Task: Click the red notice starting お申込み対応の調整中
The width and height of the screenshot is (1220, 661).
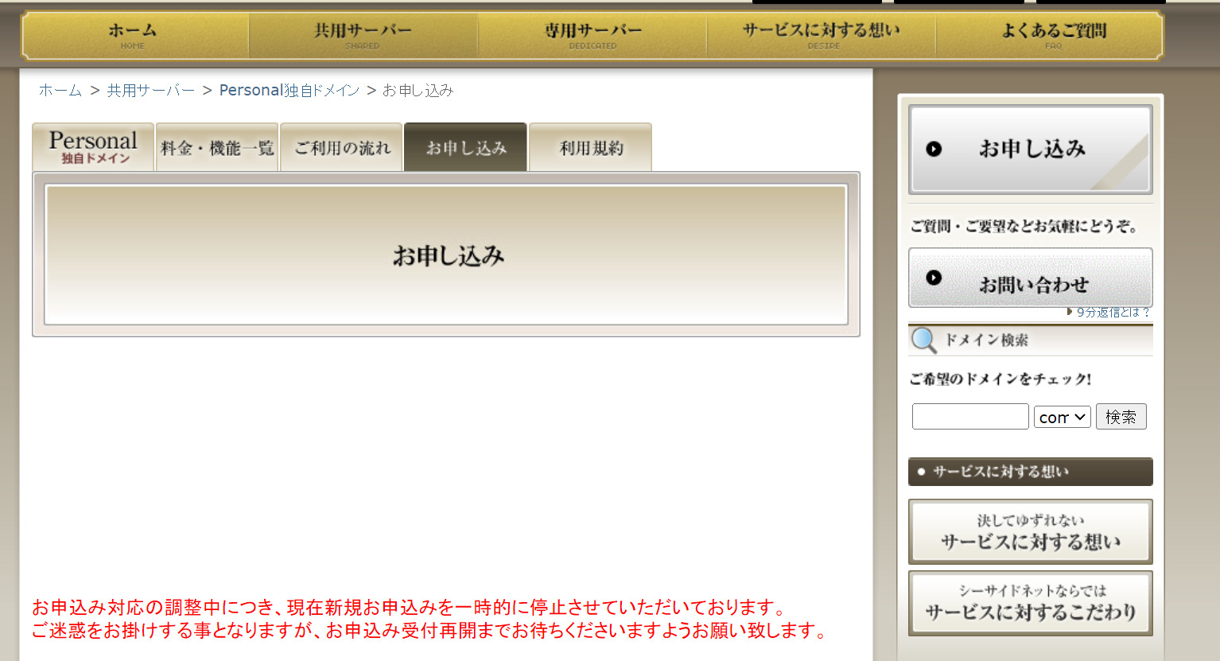Action: [410, 608]
